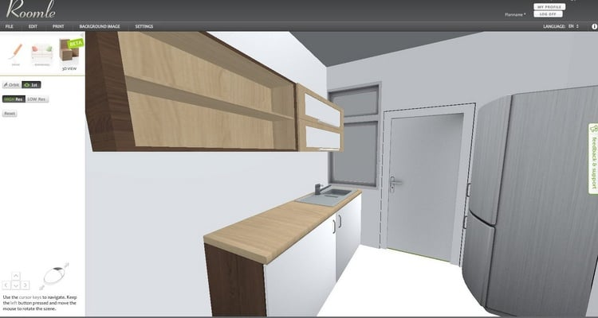Click the MY PROFILE button
The width and height of the screenshot is (598, 318).
[549, 7]
